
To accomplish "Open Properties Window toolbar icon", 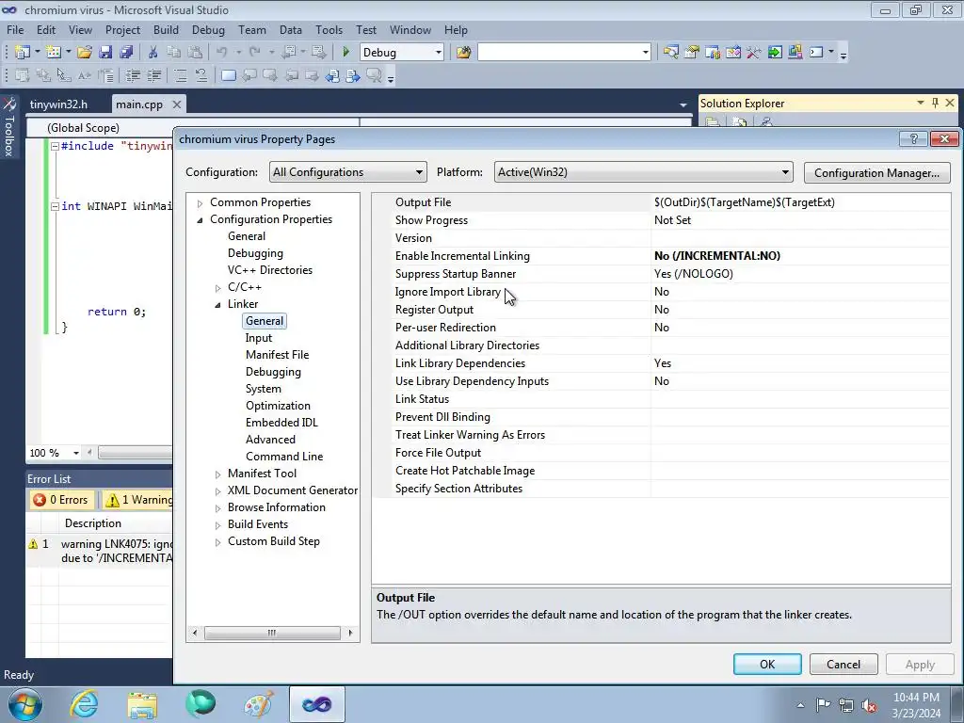I will 692,53.
